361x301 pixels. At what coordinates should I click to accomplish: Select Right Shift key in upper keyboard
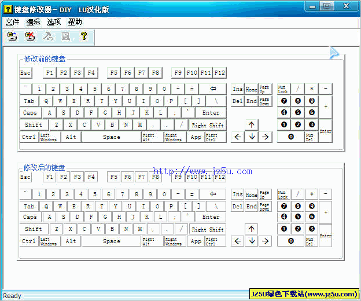(x=208, y=125)
